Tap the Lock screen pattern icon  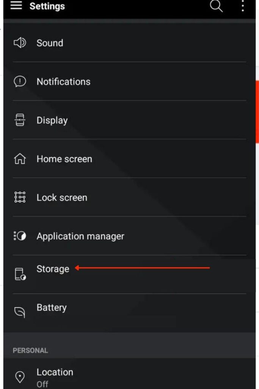coord(20,198)
